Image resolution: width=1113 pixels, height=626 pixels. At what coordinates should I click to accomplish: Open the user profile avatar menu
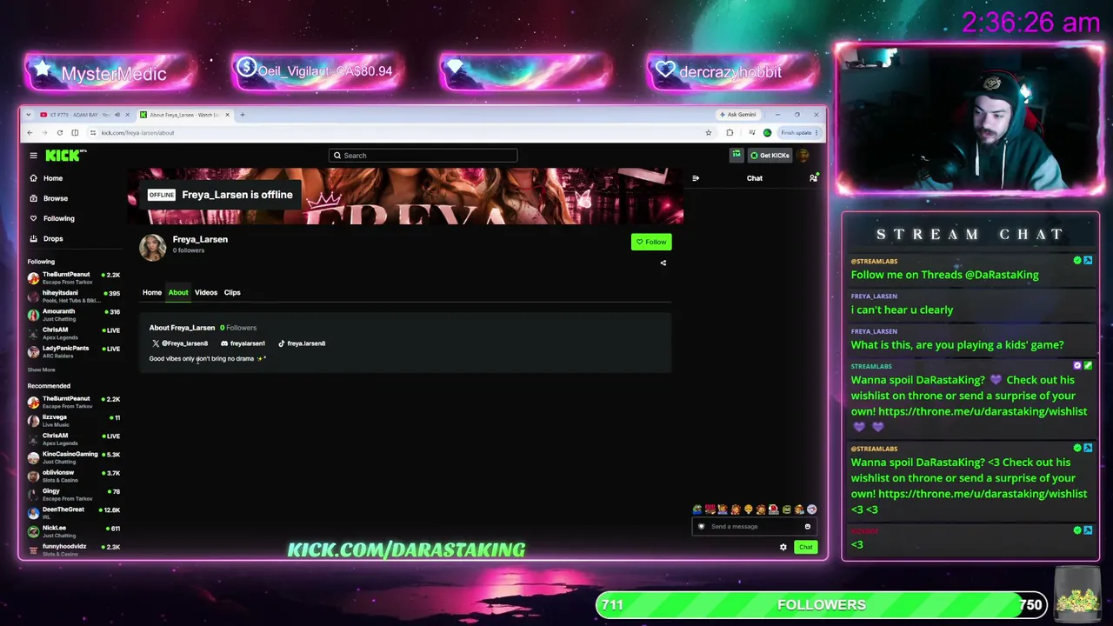[803, 156]
